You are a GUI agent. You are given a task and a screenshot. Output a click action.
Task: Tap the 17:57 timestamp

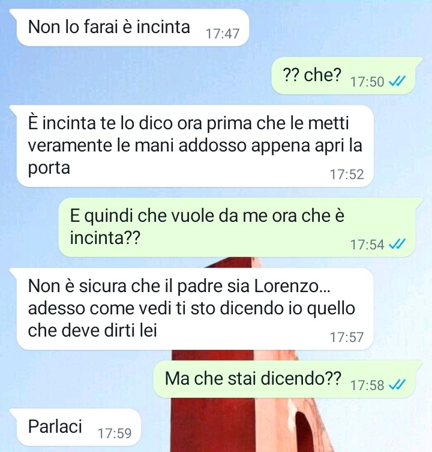coord(347,337)
